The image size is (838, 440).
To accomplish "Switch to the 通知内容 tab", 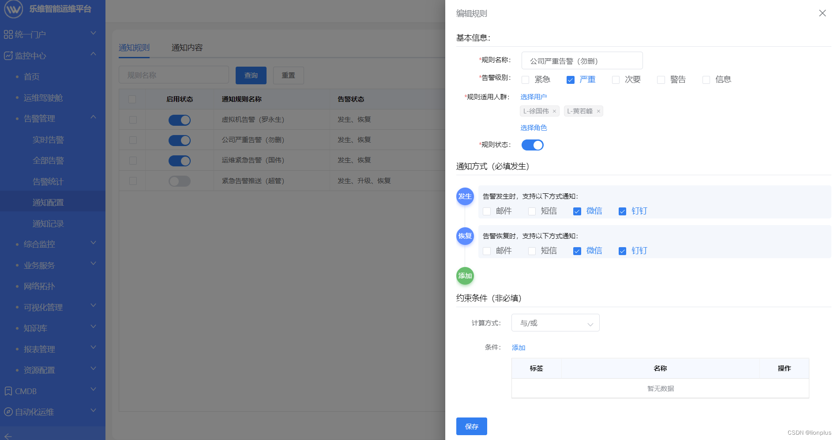I will point(187,48).
